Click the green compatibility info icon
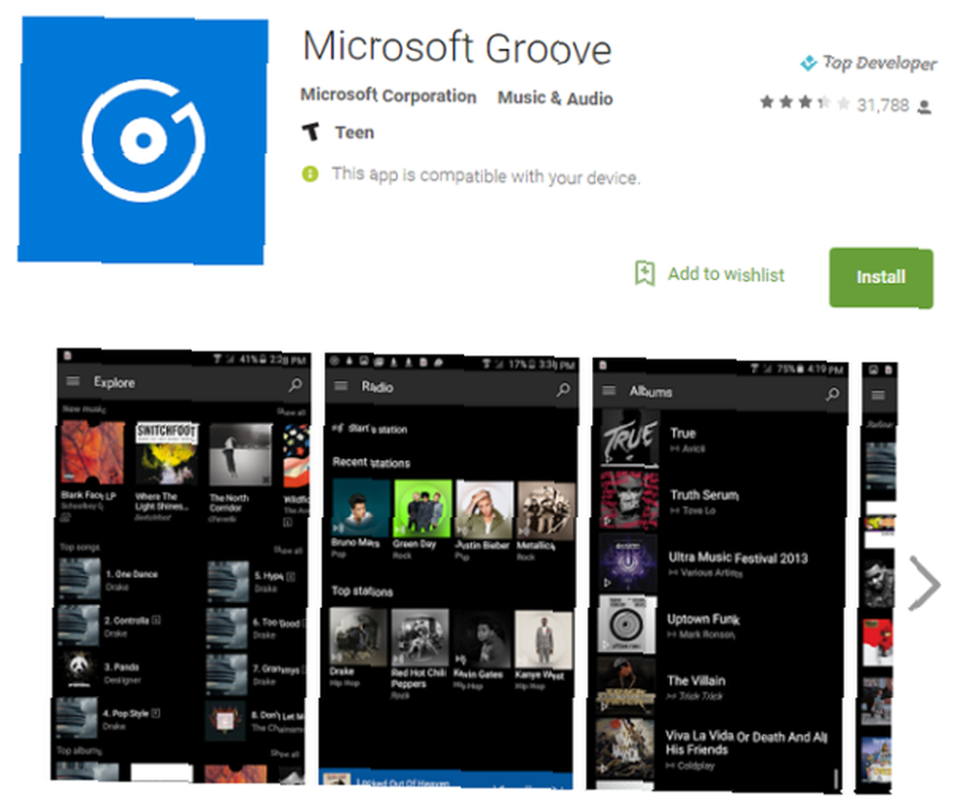This screenshot has height=807, width=963. (x=310, y=174)
